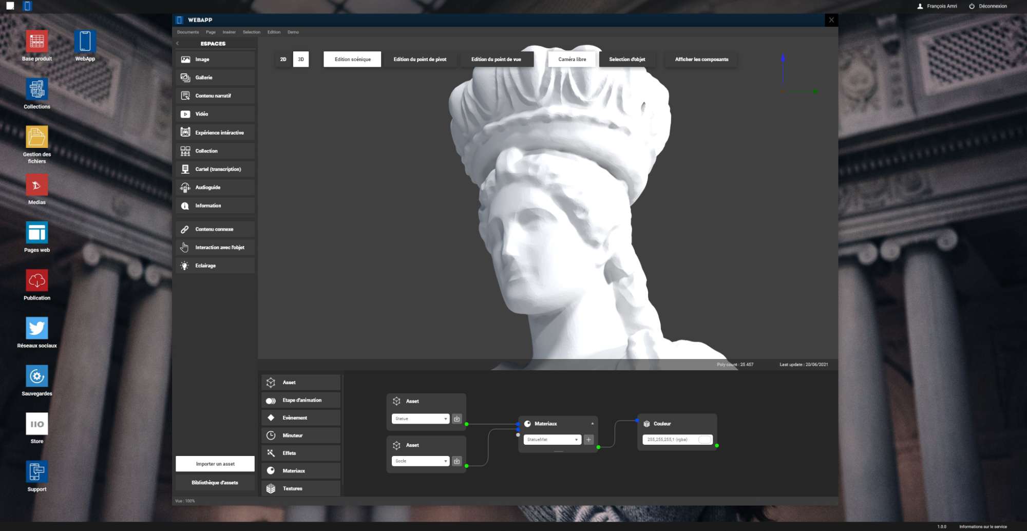Click the Textures stack icon
Image resolution: width=1027 pixels, height=531 pixels.
point(271,488)
